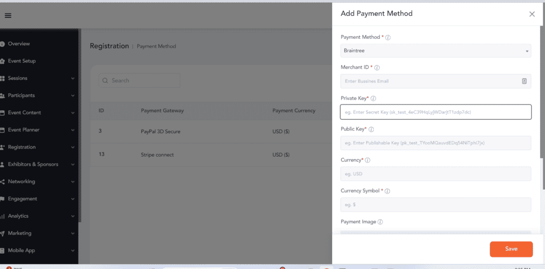This screenshot has width=545, height=269.
Task: Click the Payment Currency column header
Action: [294, 111]
